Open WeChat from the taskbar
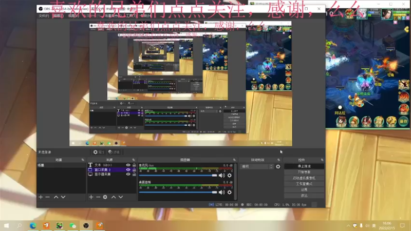The height and width of the screenshot is (231, 411). click(72, 225)
